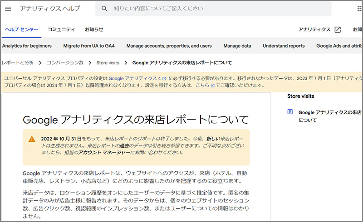The width and height of the screenshot is (363, 222).
Task: Open the Understand reports menu
Action: (x=284, y=46)
